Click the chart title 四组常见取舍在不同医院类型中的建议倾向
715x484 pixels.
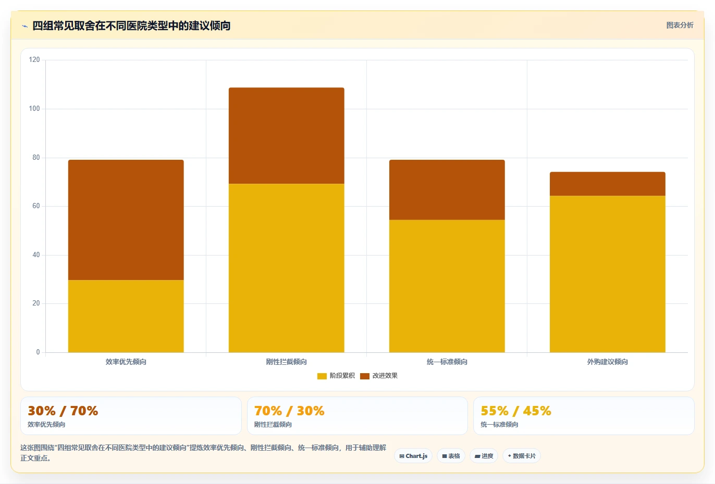[131, 26]
